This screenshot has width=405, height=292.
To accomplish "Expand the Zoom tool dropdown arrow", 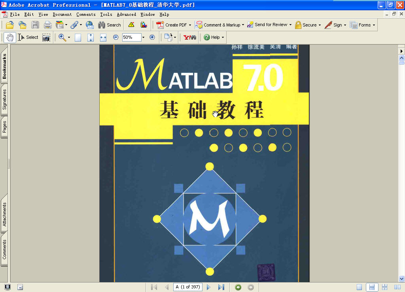I will [69, 38].
